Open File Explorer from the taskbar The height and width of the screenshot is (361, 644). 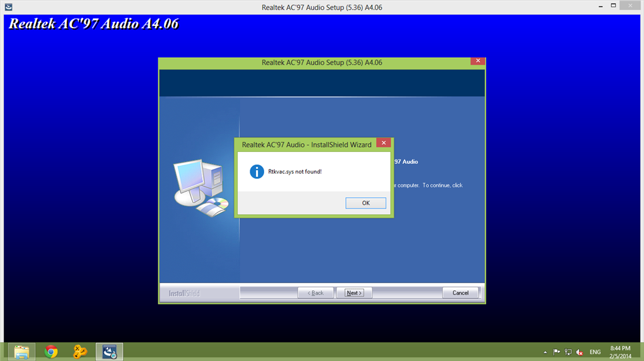coord(21,352)
